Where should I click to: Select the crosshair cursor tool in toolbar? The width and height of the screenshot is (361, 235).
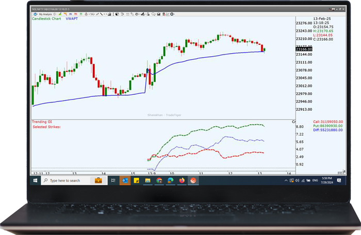pyautogui.click(x=55, y=14)
